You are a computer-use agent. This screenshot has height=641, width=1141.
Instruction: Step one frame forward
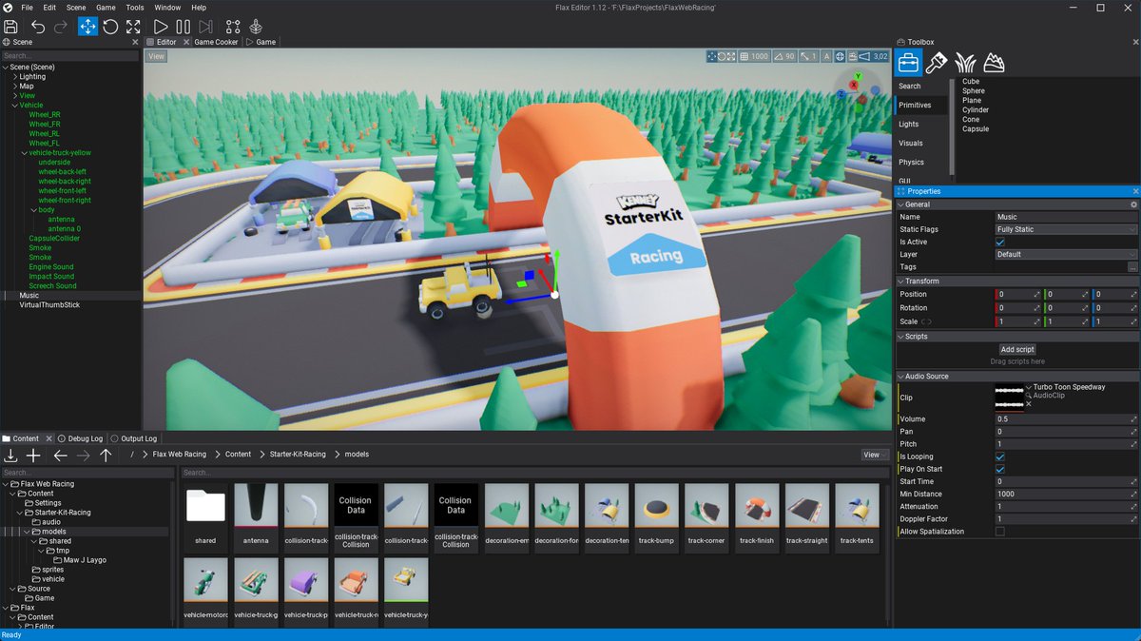coord(206,27)
